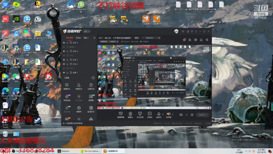Add 手机投屏 phone mirroring source

click(140, 115)
